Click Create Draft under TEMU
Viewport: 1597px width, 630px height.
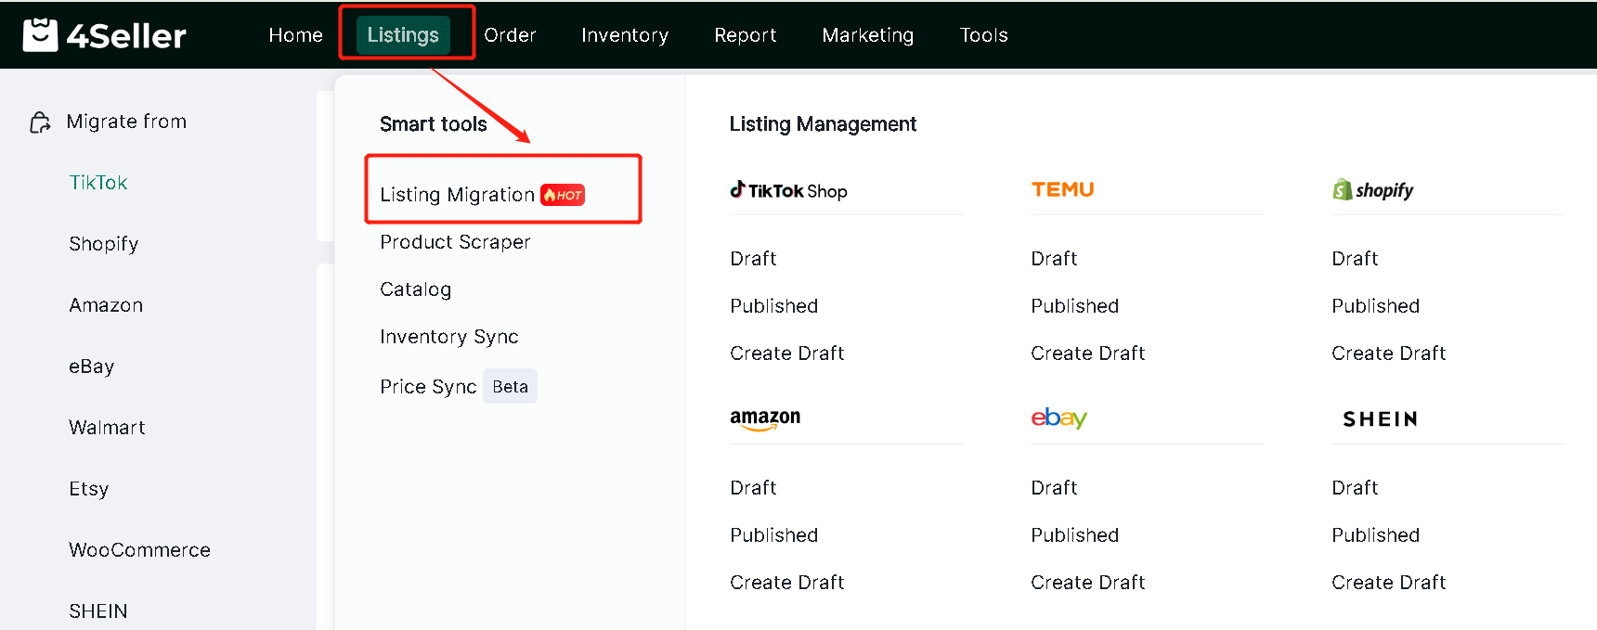click(1087, 354)
